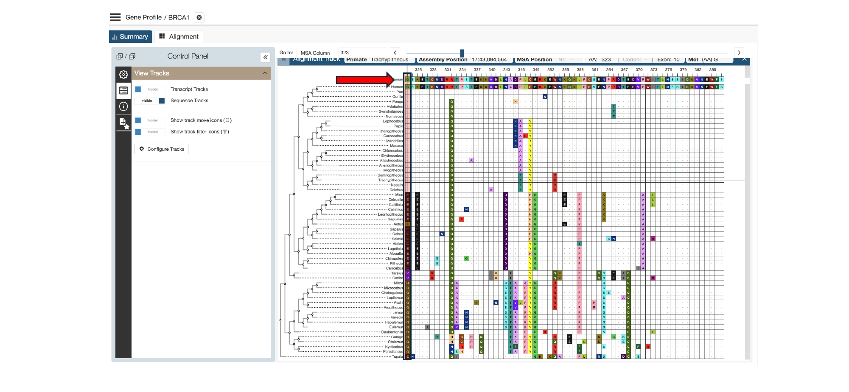Click the Sequence Tracks label
The height and width of the screenshot is (392, 849).
pos(189,101)
